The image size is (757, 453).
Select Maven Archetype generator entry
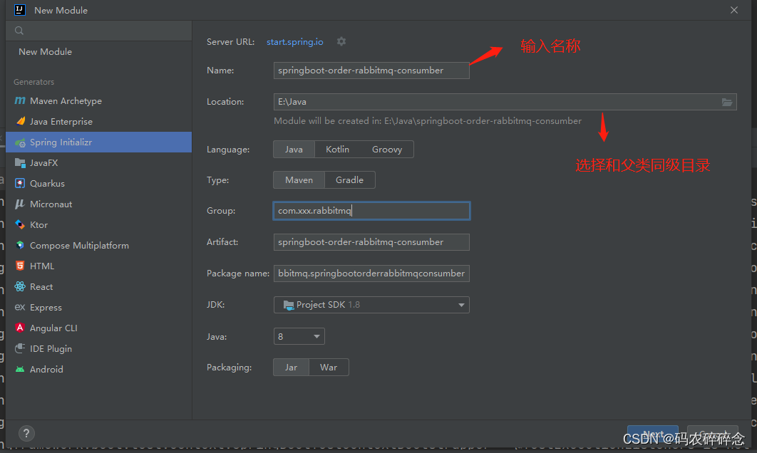98,101
